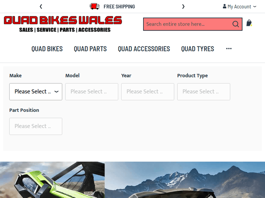Viewport: 265px width, 198px height.
Task: Open the Model dropdown
Action: tap(92, 92)
